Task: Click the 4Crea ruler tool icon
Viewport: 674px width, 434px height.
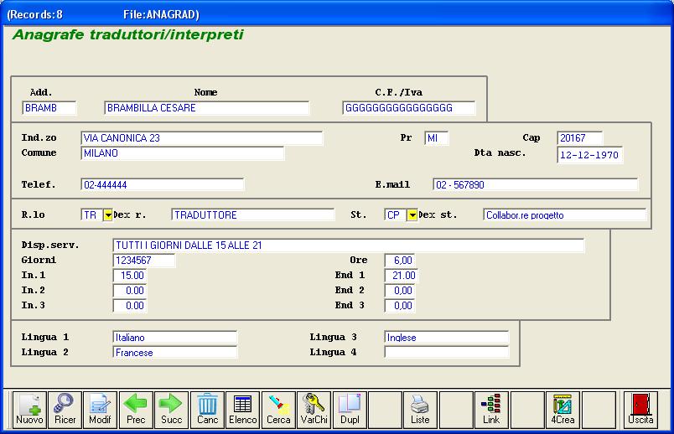Action: point(563,410)
